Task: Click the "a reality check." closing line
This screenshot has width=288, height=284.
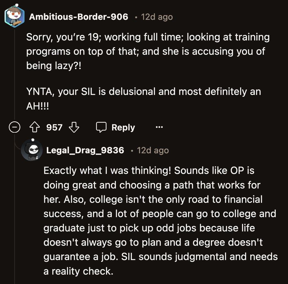Action: (x=78, y=271)
